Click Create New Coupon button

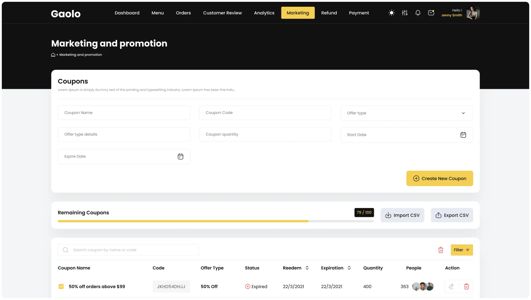(440, 178)
